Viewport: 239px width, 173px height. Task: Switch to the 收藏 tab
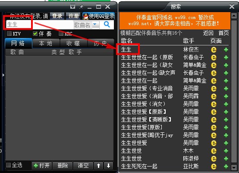pyautogui.click(x=73, y=43)
